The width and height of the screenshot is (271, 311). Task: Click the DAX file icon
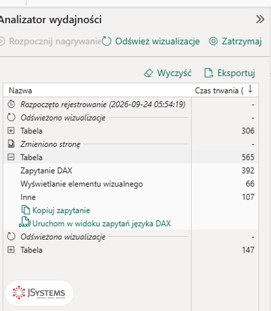tap(25, 222)
